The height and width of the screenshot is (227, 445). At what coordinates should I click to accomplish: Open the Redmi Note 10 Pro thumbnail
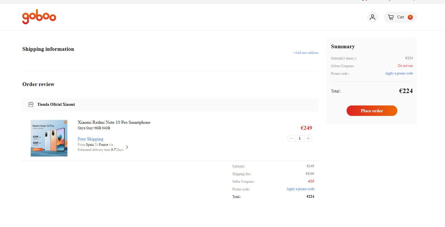[x=49, y=138]
